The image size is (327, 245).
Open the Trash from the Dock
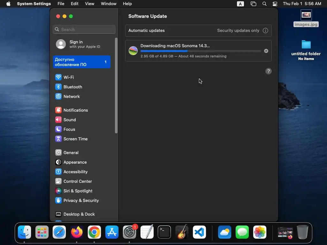click(x=302, y=232)
